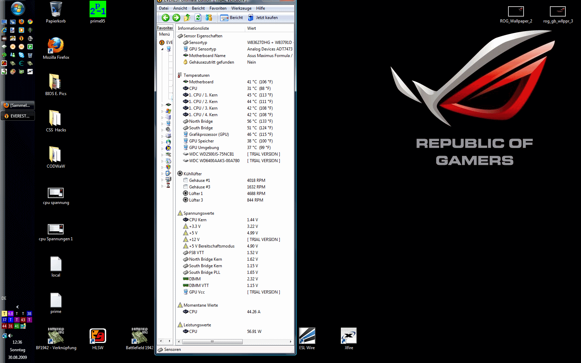Expand the Windows-flag tree node
581x363 pixels.
[162, 111]
